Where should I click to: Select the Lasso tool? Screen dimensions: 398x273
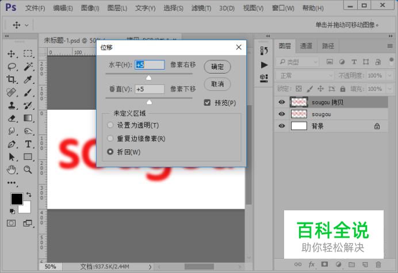12,67
